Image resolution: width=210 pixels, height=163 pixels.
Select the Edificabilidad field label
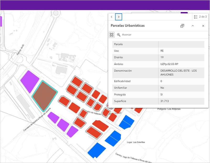(122, 81)
